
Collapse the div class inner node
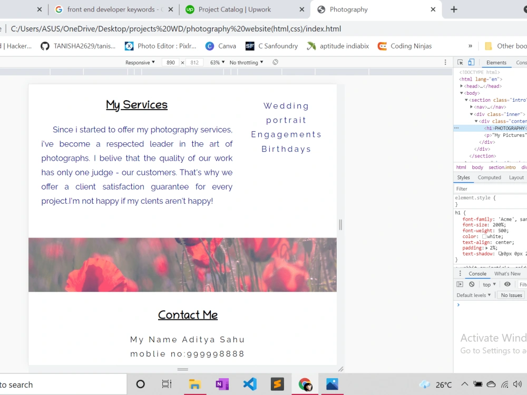(x=471, y=114)
